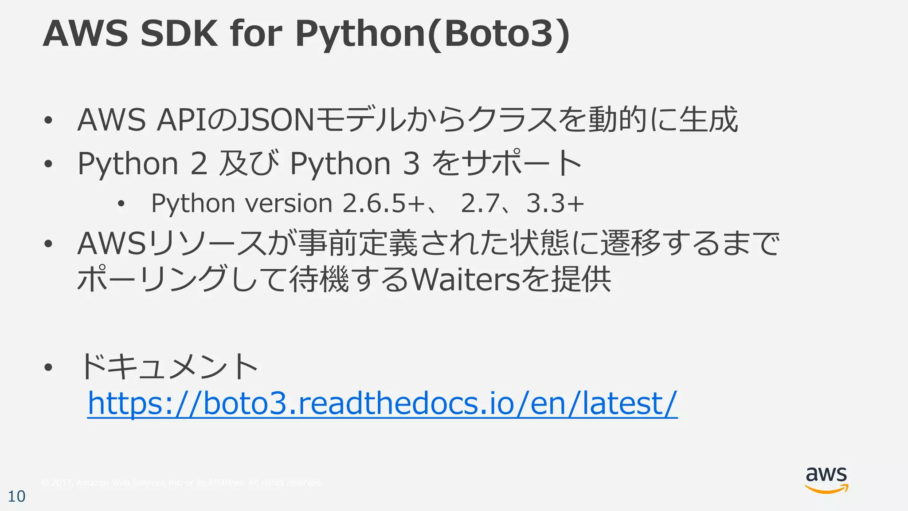Click the text クラスを動的に生成
The width and height of the screenshot is (908, 511).
click(602, 120)
